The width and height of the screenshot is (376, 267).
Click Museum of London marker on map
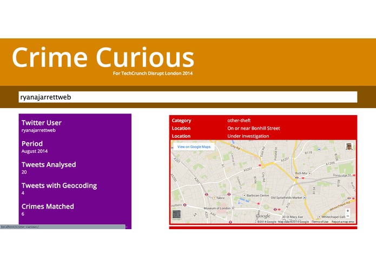coord(233,208)
